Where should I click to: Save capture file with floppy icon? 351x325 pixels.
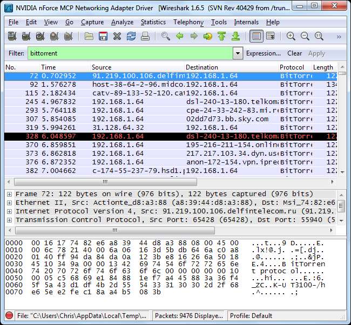tap(103, 36)
